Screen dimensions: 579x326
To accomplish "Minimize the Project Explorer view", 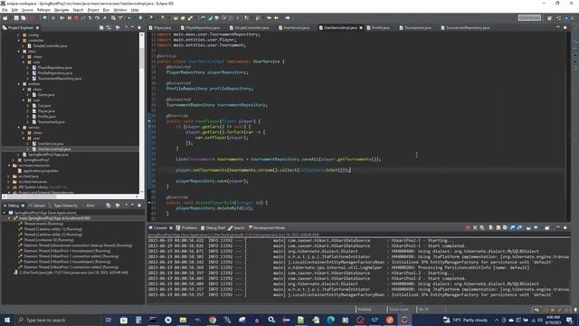I will (132, 28).
